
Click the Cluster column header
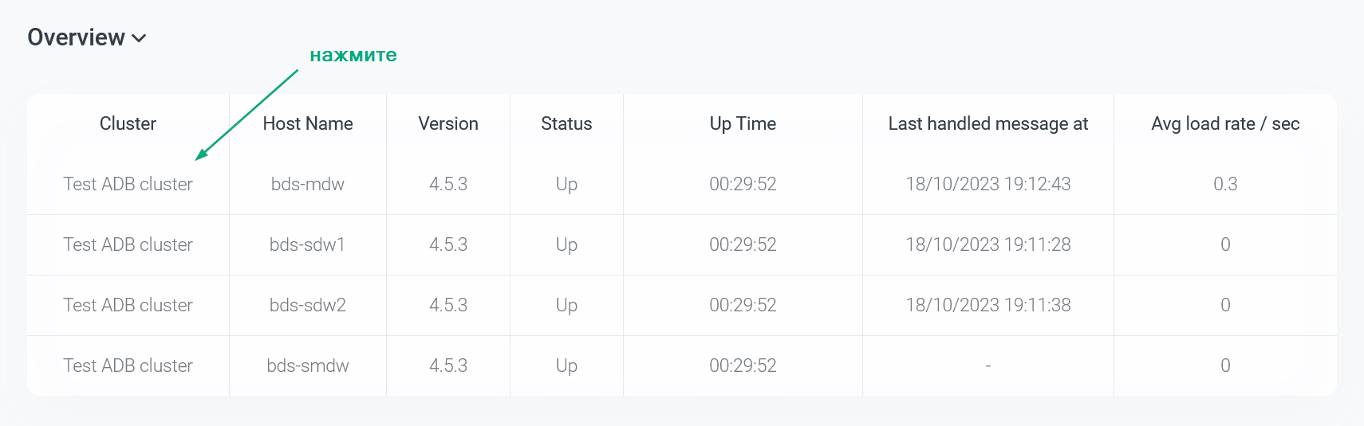(x=128, y=123)
